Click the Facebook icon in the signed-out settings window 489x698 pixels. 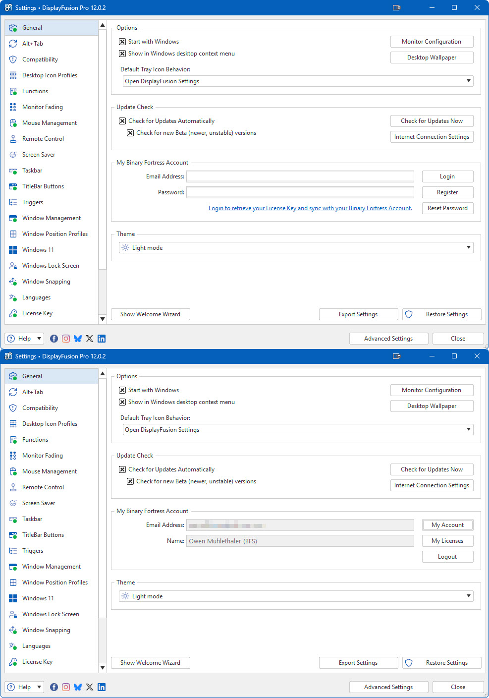[x=54, y=339]
